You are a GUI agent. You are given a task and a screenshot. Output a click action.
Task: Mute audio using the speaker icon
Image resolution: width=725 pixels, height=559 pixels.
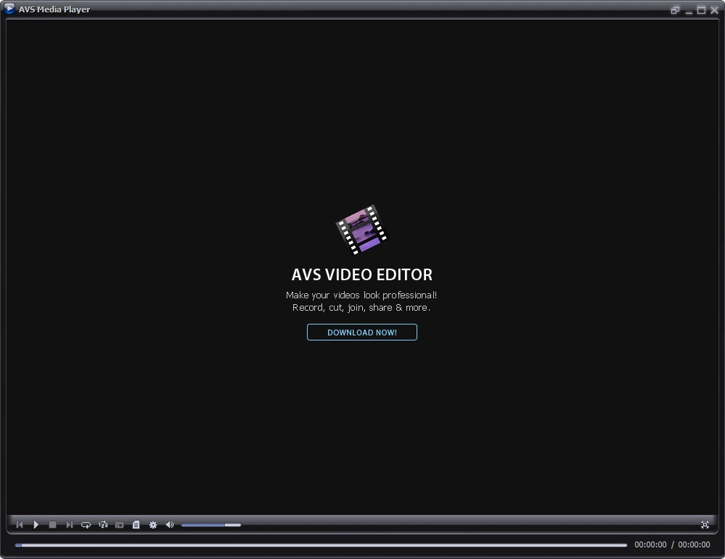pyautogui.click(x=170, y=525)
